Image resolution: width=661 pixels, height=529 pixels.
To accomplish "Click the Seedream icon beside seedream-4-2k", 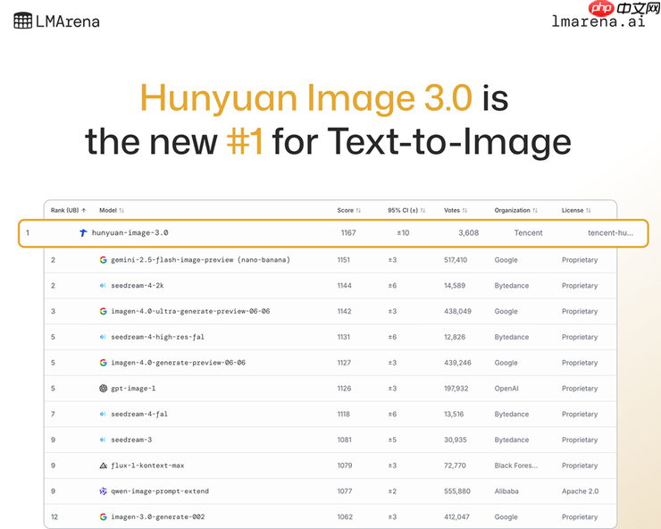I will click(x=104, y=286).
